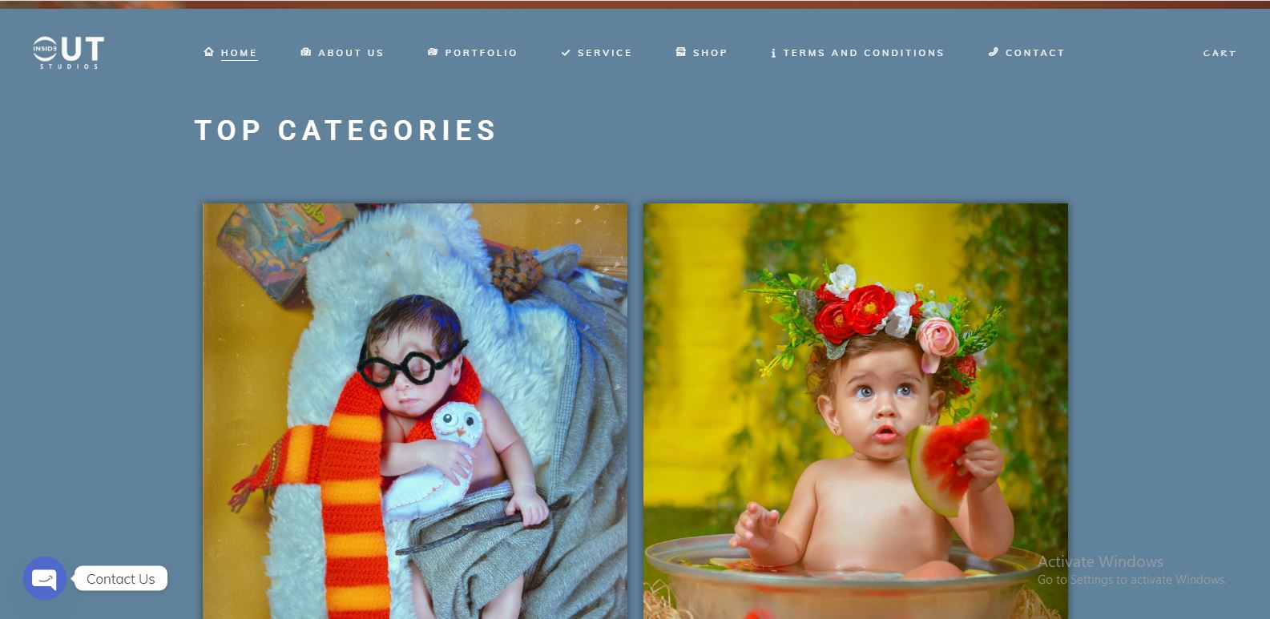Click the shop icon in the menu

tap(681, 52)
